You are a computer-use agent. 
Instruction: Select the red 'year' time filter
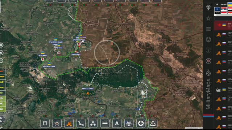[x=3, y=71]
